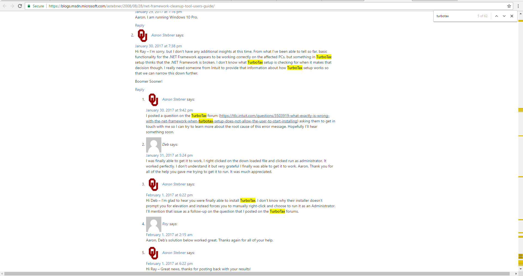This screenshot has width=523, height=276.
Task: Open Aaron Stebner name above Hi Ray reply
Action: [x=174, y=253]
